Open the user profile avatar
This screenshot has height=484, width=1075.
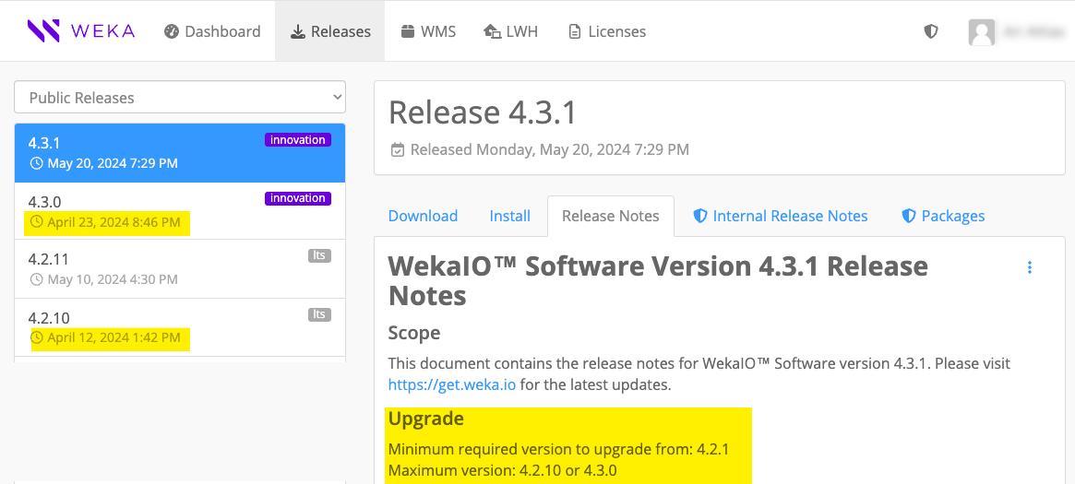pos(981,32)
